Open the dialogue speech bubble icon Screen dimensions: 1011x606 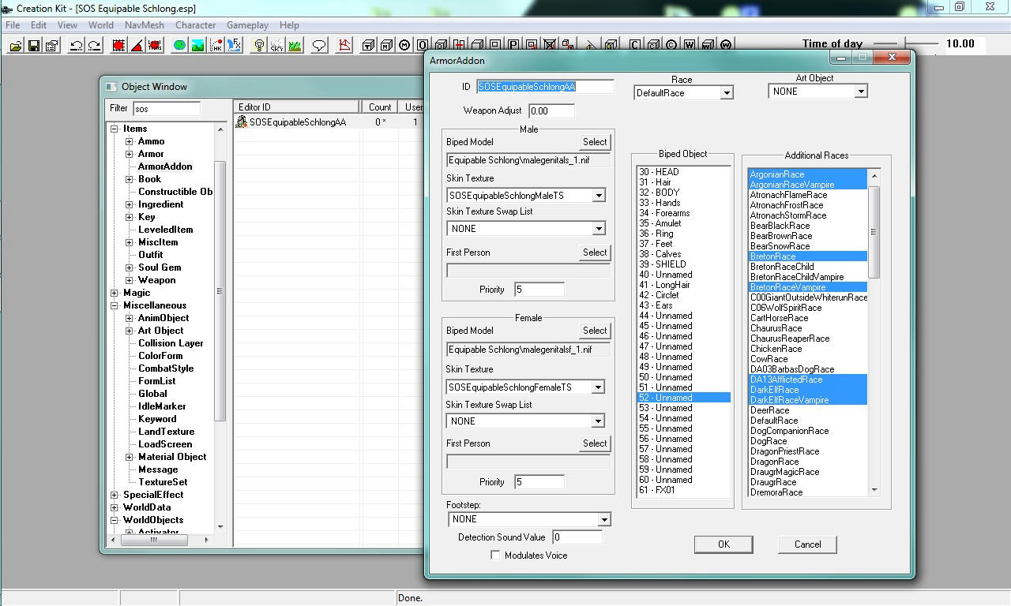coord(319,46)
